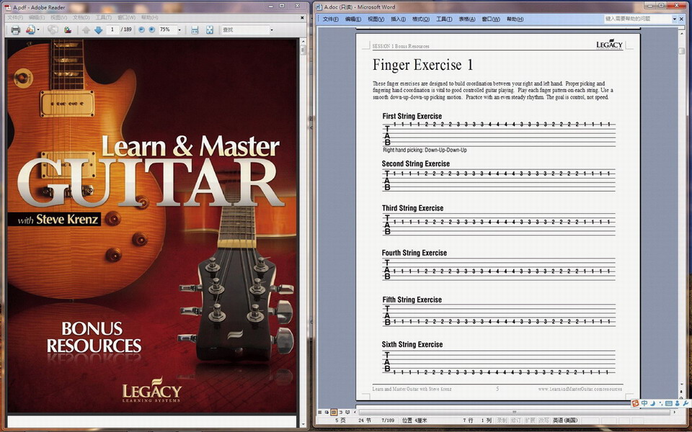Open the 文件(F) menu in Word

tap(331, 19)
